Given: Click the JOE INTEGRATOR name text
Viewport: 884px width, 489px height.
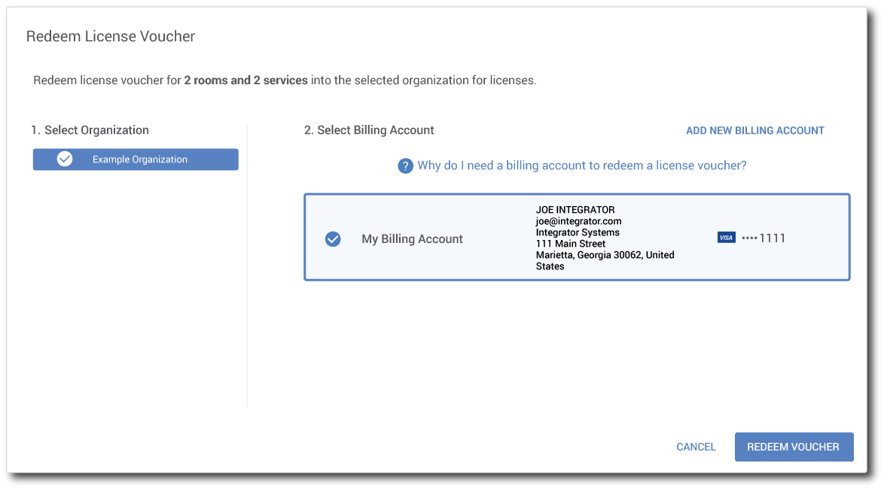Looking at the screenshot, I should point(575,210).
